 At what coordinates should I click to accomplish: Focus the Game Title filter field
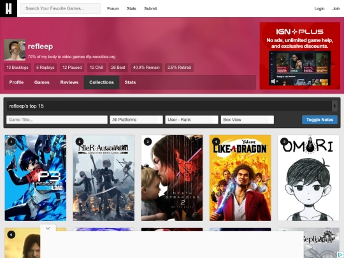pos(57,120)
